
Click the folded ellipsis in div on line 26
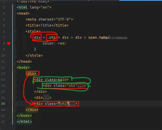pos(46,98)
